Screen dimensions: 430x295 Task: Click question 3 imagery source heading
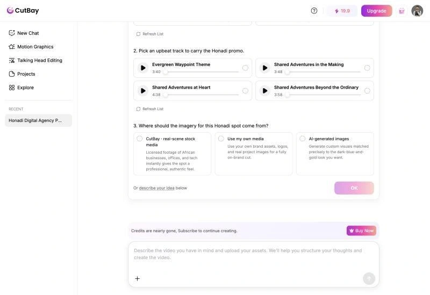(x=200, y=126)
